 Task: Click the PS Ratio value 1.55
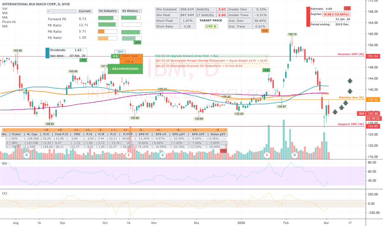pyautogui.click(x=82, y=37)
